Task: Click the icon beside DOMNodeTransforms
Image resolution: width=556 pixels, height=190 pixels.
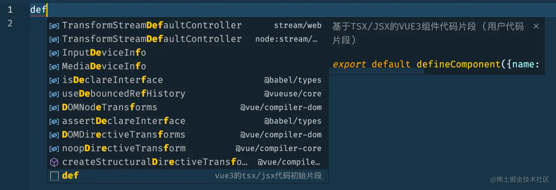Action: click(x=54, y=107)
